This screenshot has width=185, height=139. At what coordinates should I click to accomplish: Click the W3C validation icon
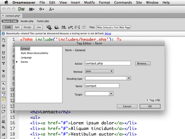pyautogui.click(x=71, y=27)
